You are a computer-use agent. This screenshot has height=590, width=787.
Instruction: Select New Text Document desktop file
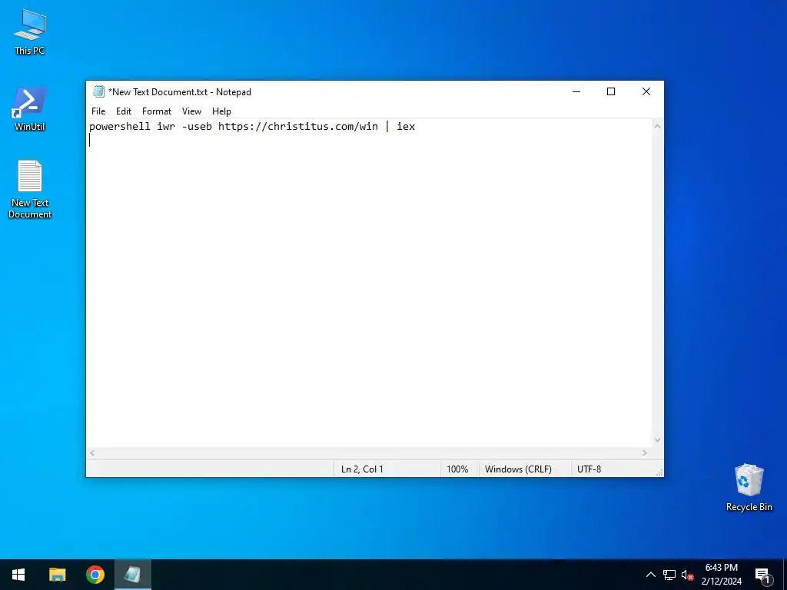pos(30,189)
